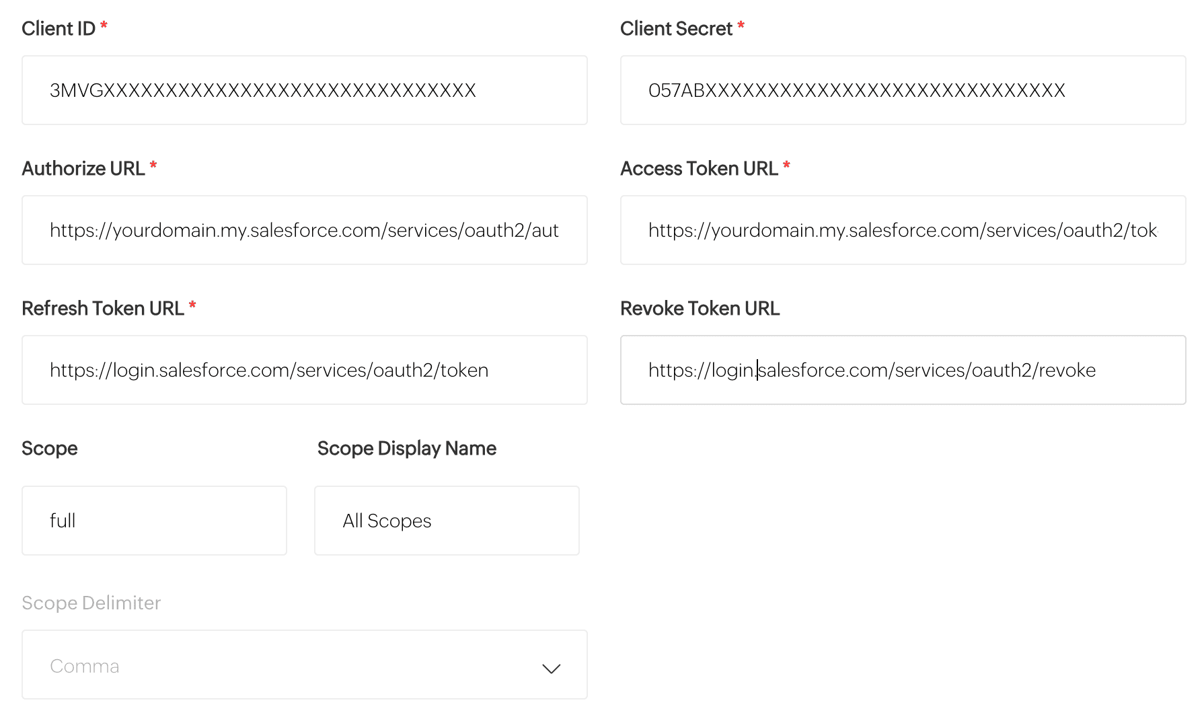Click the Revoke Token URL label
The width and height of the screenshot is (1204, 717).
pyautogui.click(x=700, y=308)
